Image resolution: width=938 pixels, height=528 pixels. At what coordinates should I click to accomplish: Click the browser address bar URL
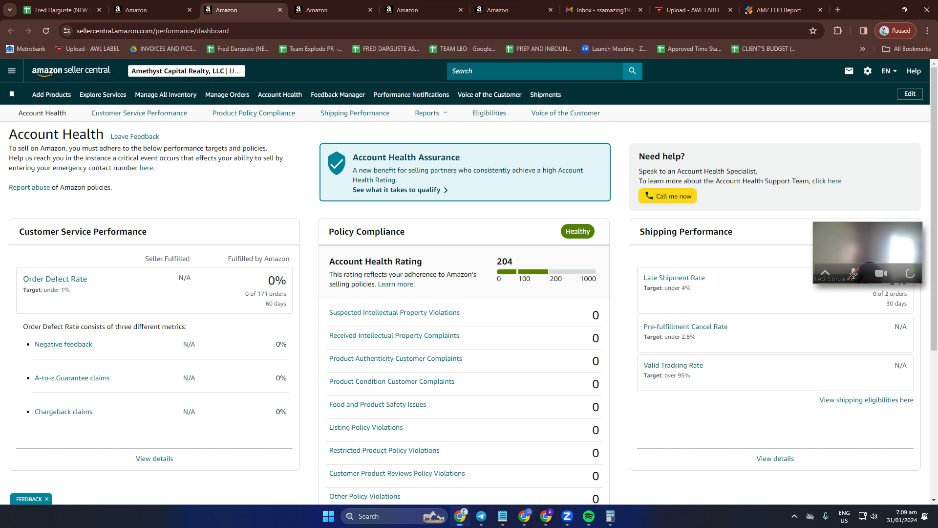point(152,31)
